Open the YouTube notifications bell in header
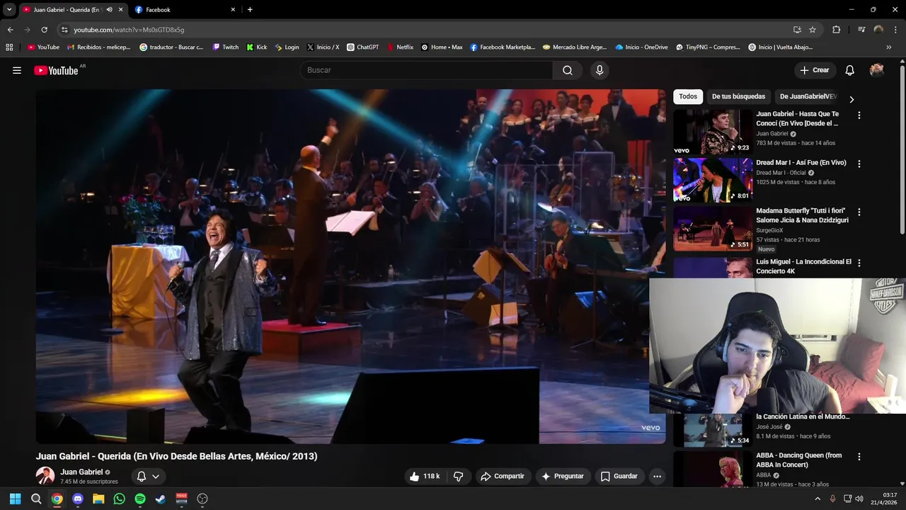This screenshot has height=510, width=906. 850,70
